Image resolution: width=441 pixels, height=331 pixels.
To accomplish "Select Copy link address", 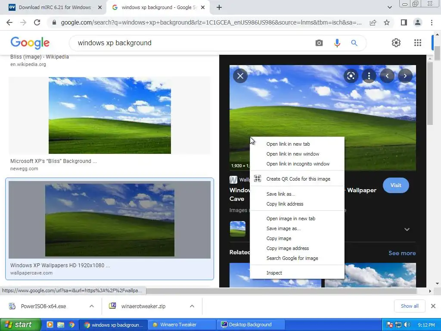I will tap(297, 204).
